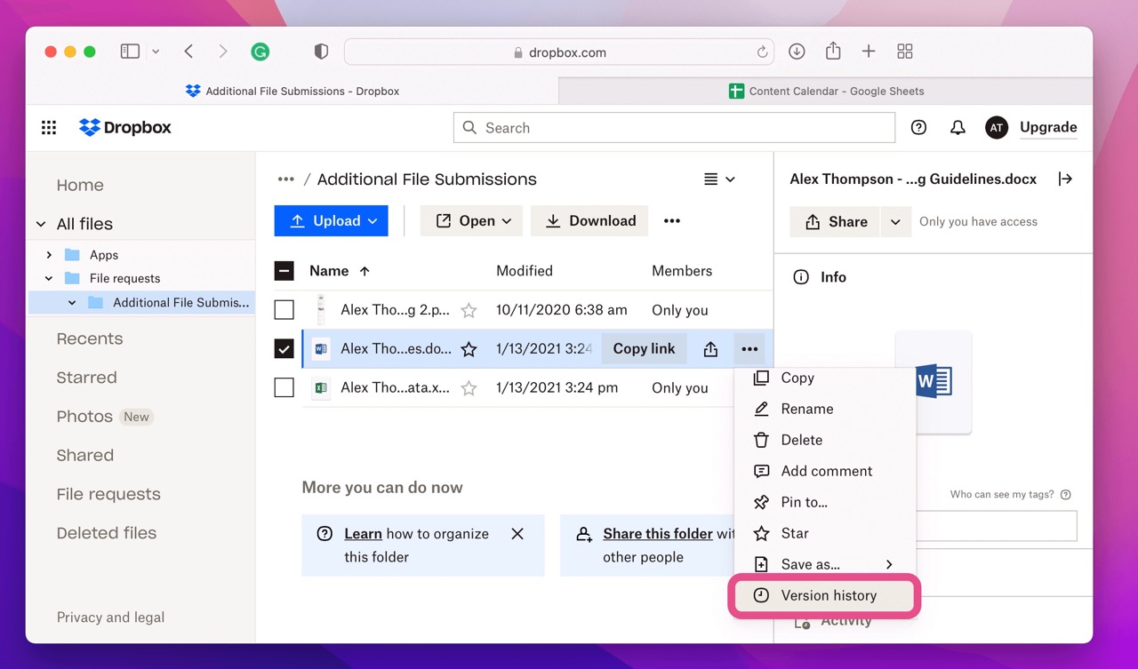Check the Alex Tho...ata.x file checkbox

284,388
